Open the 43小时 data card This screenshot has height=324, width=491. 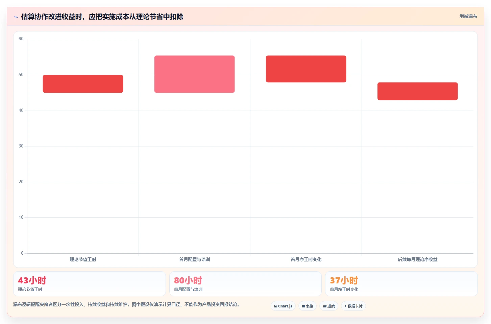pos(90,284)
